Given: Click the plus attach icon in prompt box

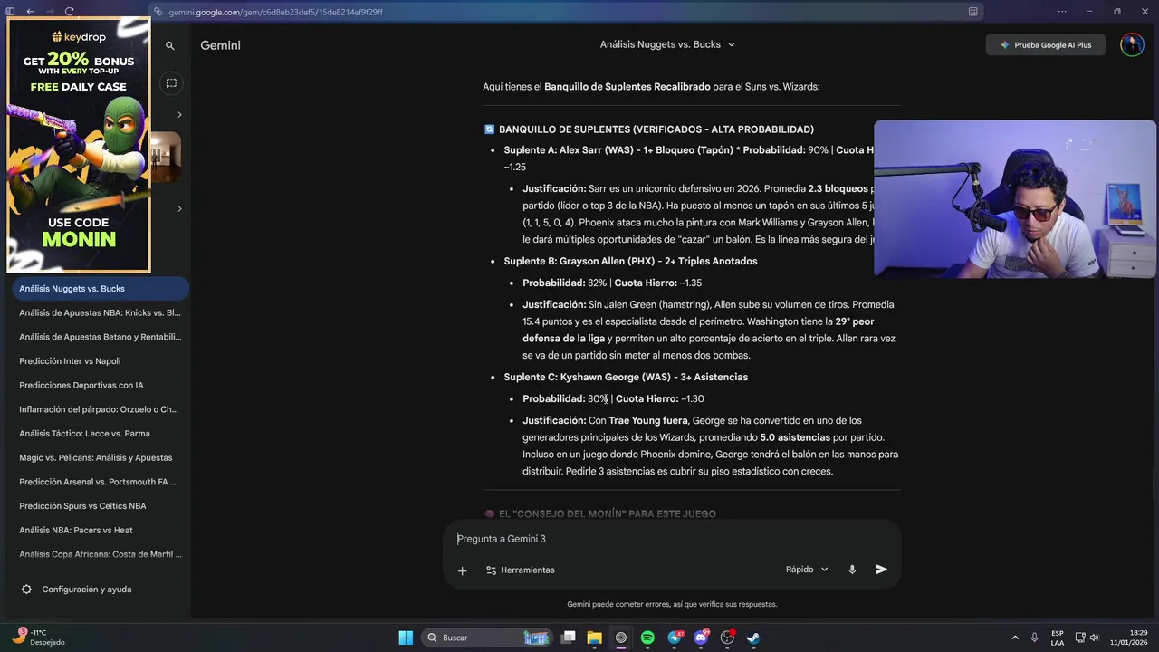Looking at the screenshot, I should coord(462,570).
